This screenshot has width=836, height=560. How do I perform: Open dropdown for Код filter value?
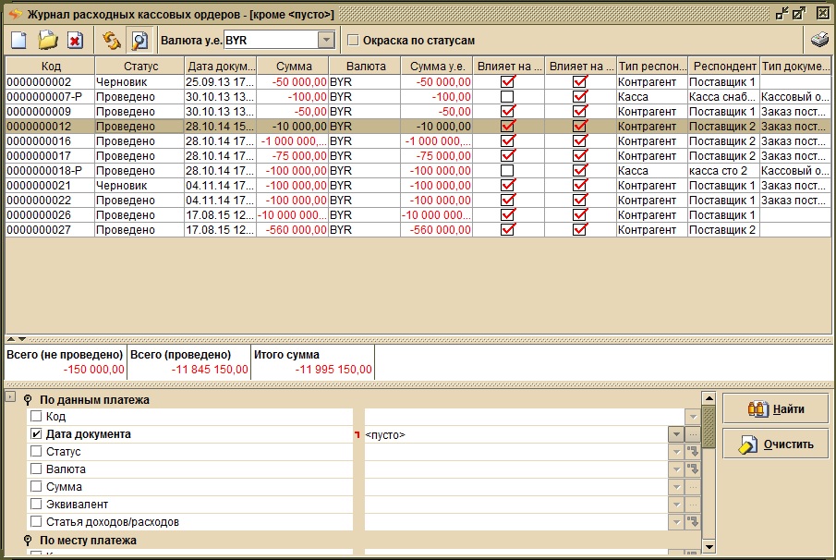[693, 417]
